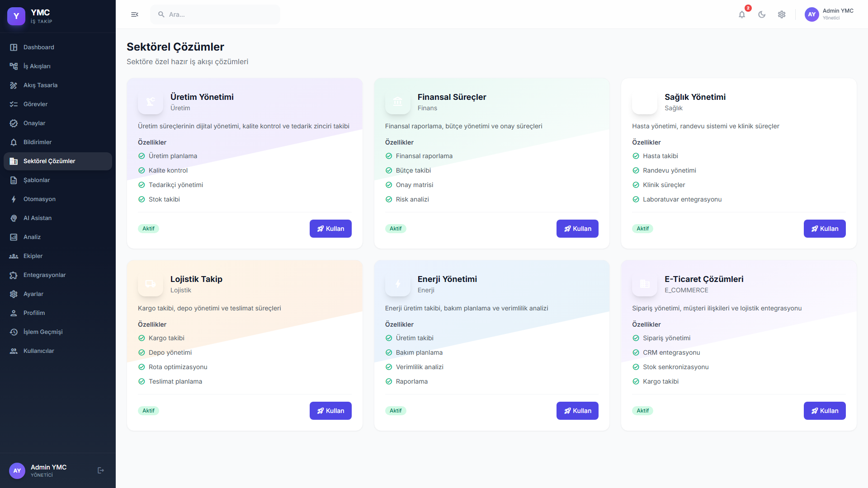This screenshot has height=488, width=868.
Task: Select Kullanıcılar in the sidebar
Action: pos(58,351)
